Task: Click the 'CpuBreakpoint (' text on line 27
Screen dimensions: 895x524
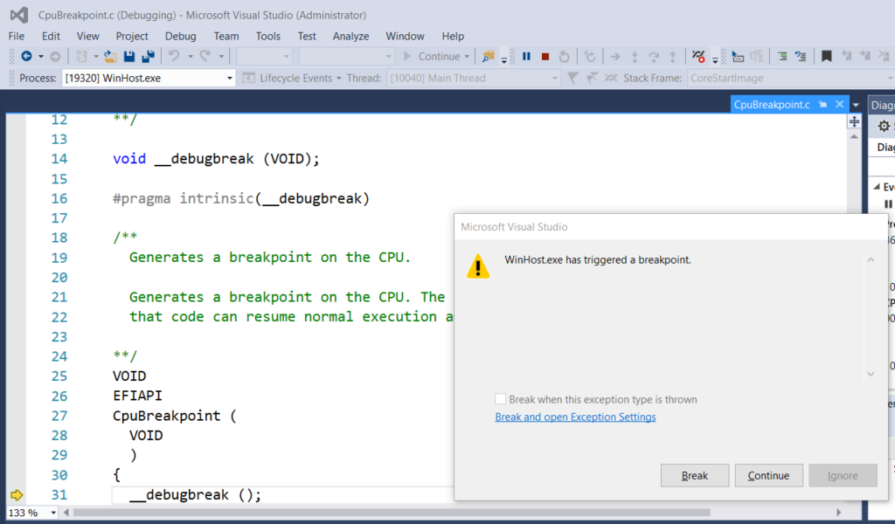Action: tap(174, 416)
